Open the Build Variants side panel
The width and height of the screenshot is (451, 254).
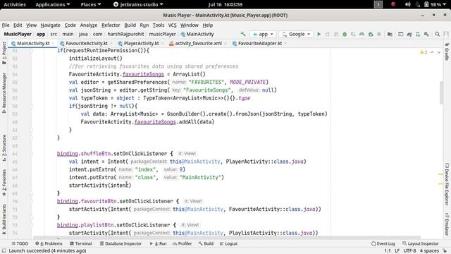pyautogui.click(x=4, y=219)
